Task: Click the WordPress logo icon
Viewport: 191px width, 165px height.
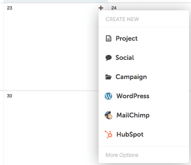Action: 108,96
